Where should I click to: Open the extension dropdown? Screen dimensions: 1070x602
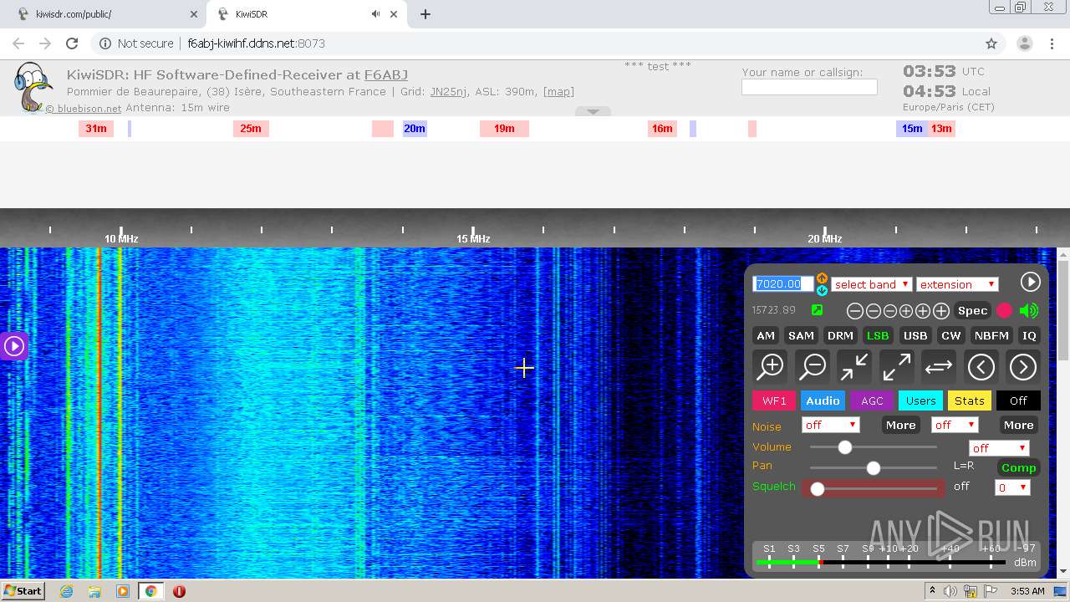[x=958, y=284]
